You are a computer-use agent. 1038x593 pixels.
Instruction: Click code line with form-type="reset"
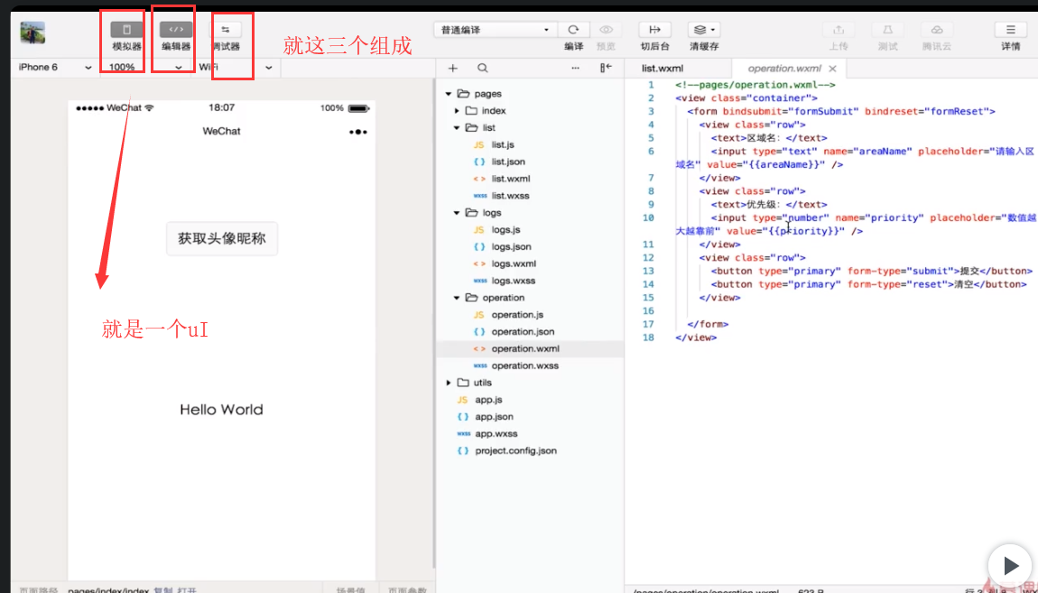(868, 284)
